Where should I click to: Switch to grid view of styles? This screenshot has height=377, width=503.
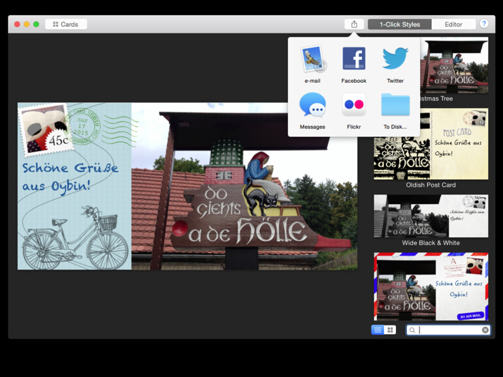click(390, 330)
